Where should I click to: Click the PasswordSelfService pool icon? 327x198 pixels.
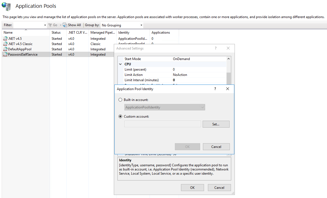coord(5,55)
